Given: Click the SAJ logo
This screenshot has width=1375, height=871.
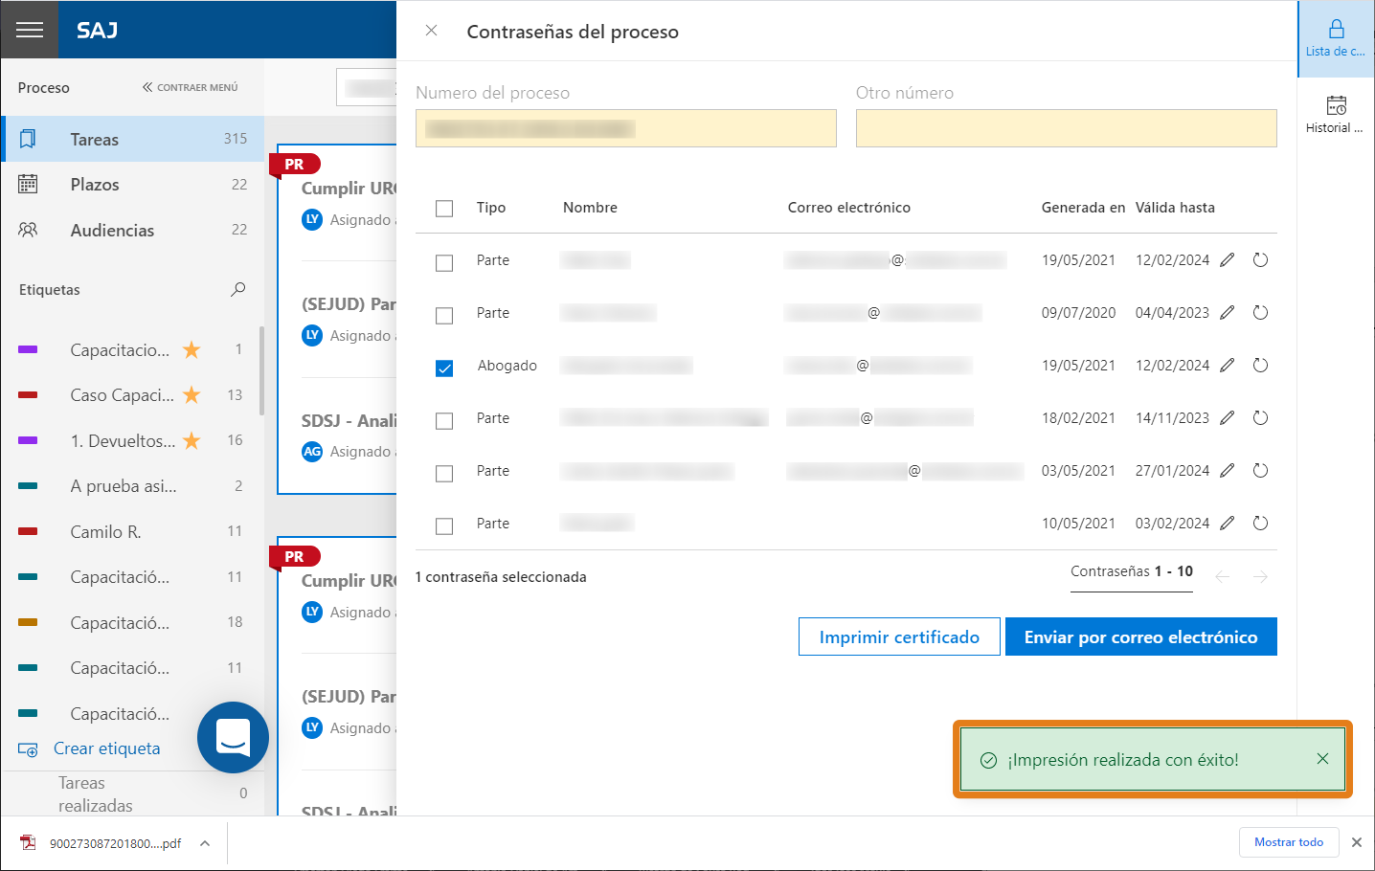Looking at the screenshot, I should pos(98,31).
